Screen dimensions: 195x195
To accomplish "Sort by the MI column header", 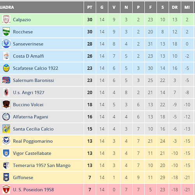I will coord(187,7).
